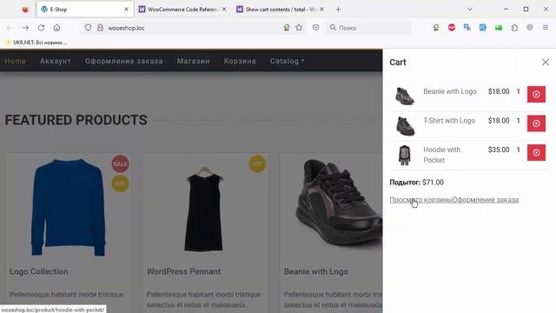
Task: Close the WooCommerce Code Reference tab
Action: 224,10
